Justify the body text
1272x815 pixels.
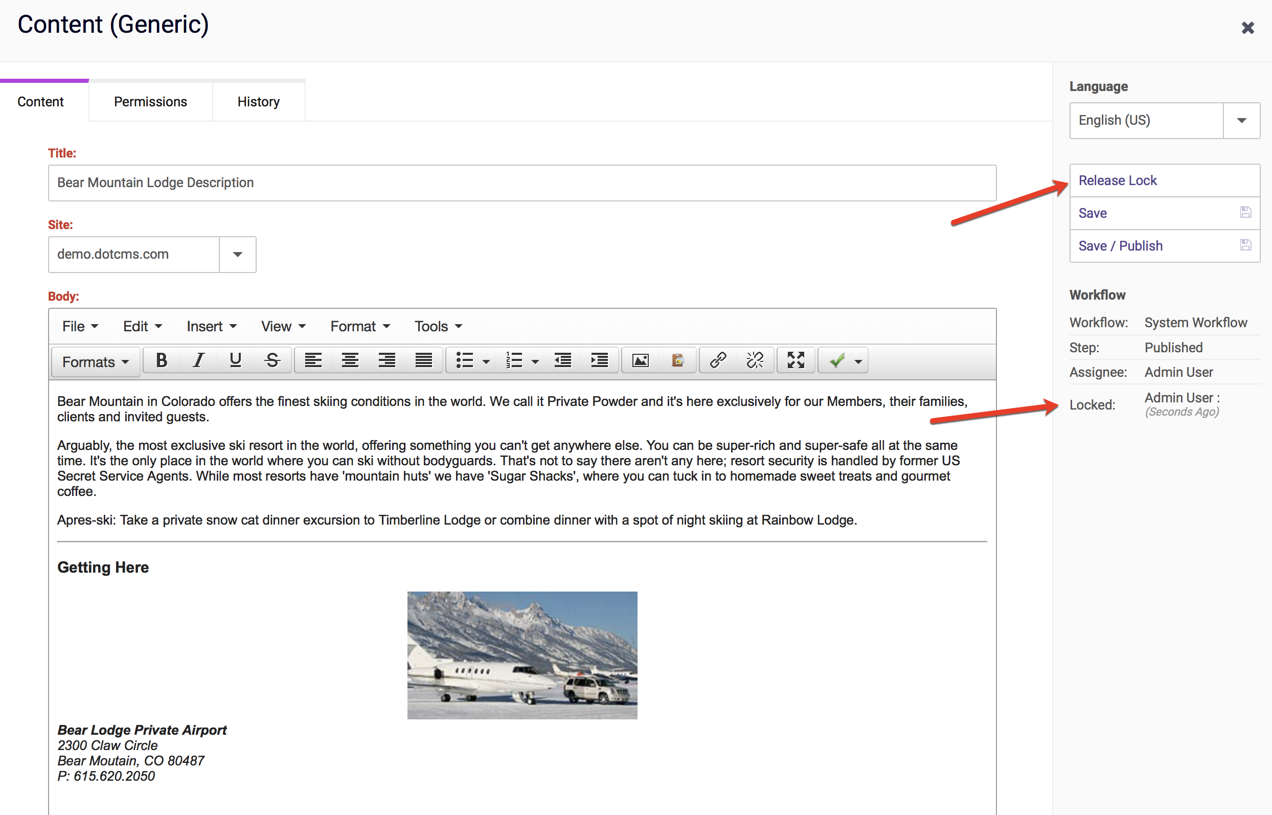(x=424, y=361)
